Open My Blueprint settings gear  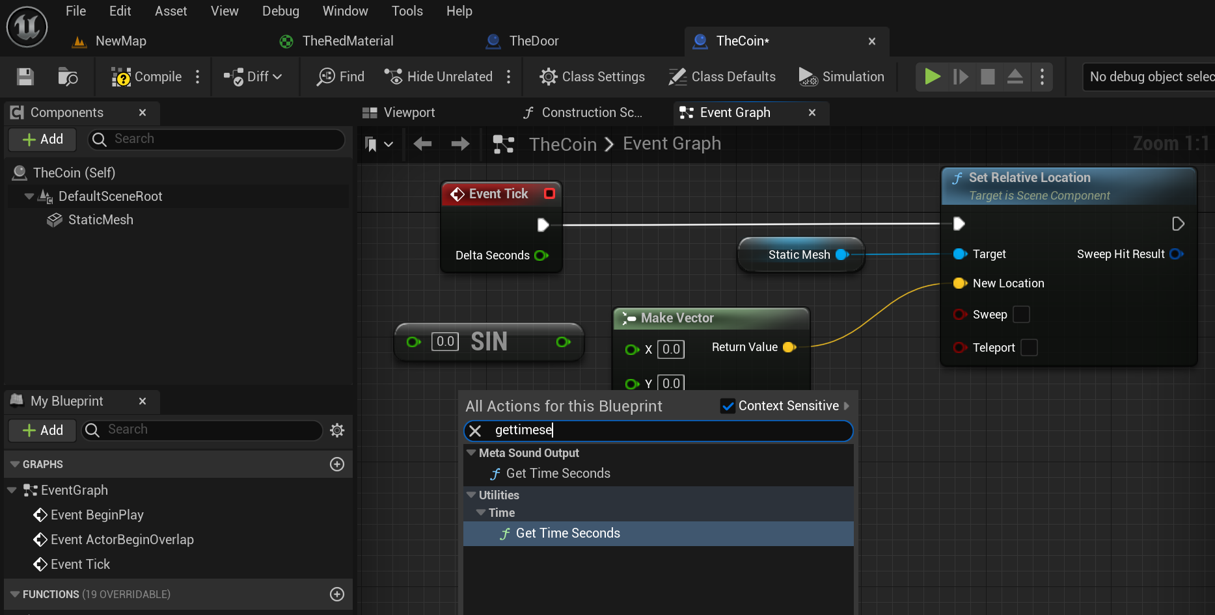coord(337,430)
